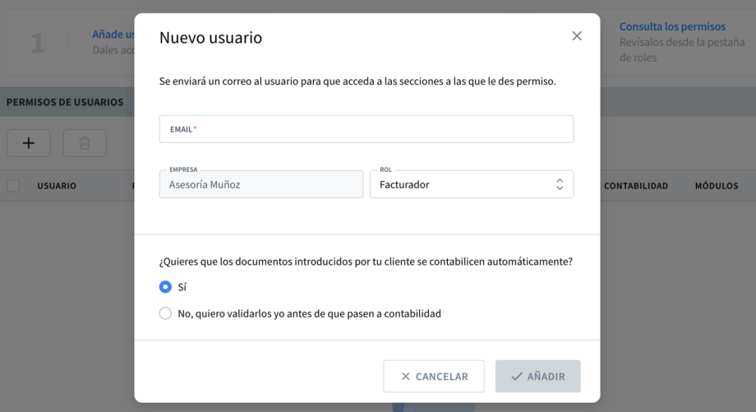
Task: Sort by the Usuario column header
Action: click(x=57, y=186)
